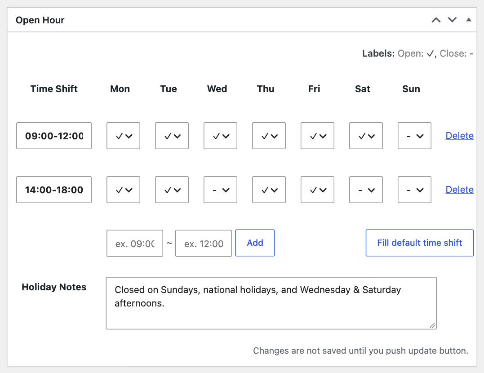
Task: Open Tue dropdown for 09:00-12:00 shift
Action: click(172, 136)
